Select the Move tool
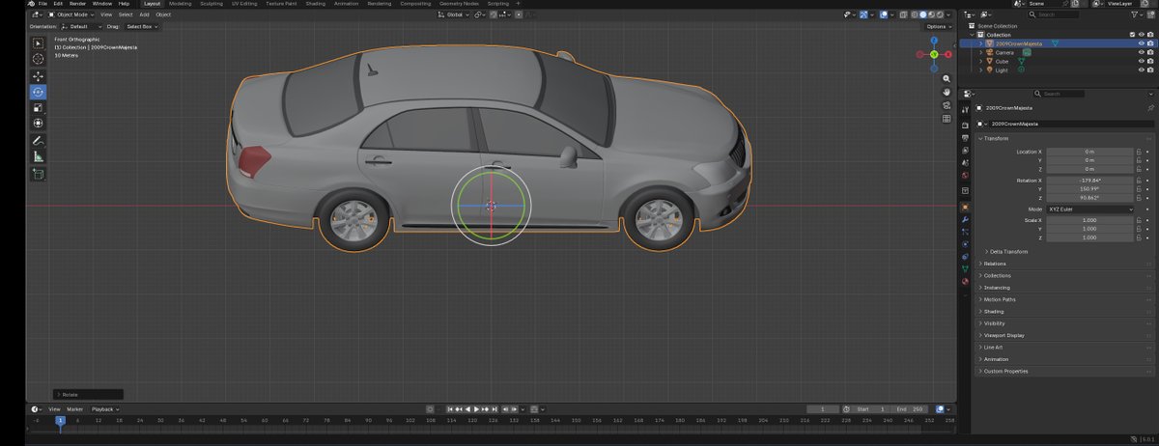Viewport: 1159px width, 446px height. [38, 76]
